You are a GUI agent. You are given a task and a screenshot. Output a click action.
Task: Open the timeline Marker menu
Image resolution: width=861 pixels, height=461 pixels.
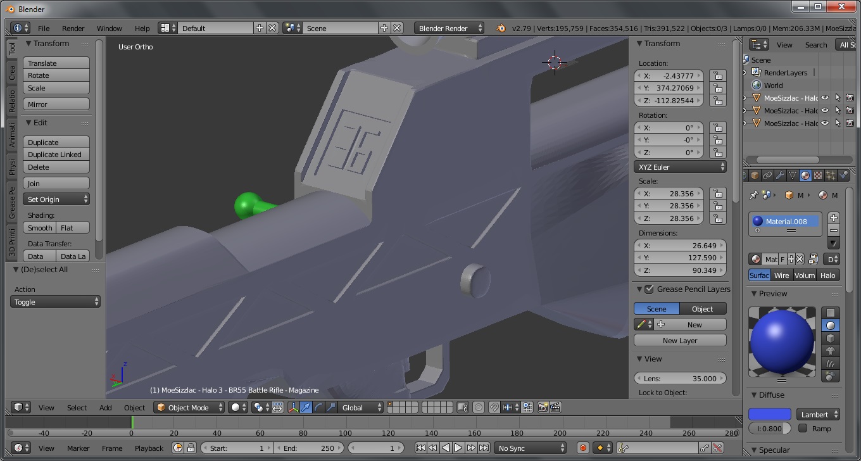[x=79, y=448]
